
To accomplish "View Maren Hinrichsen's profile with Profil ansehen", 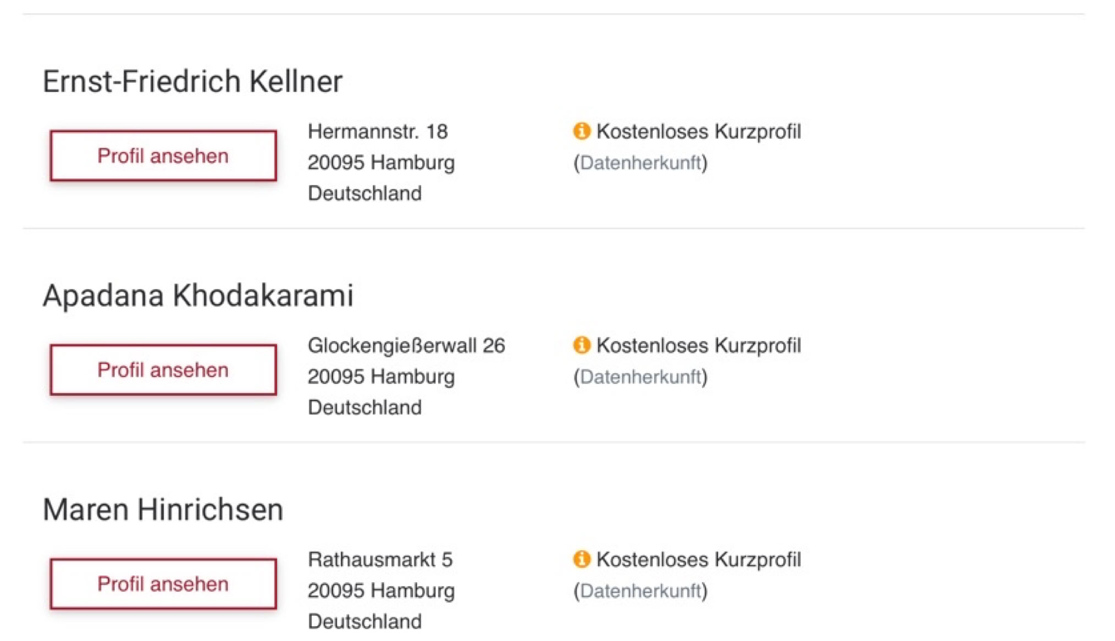I will pyautogui.click(x=163, y=583).
